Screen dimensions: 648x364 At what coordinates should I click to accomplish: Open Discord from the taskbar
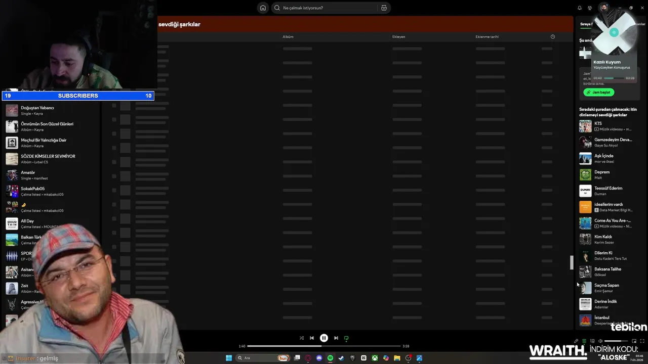[319, 358]
